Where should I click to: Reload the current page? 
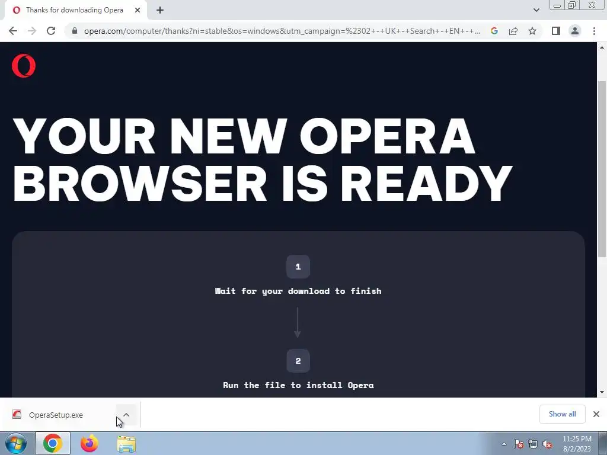click(51, 31)
